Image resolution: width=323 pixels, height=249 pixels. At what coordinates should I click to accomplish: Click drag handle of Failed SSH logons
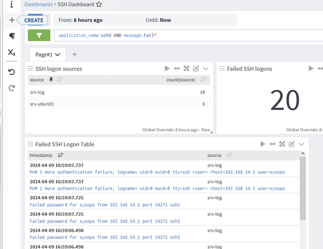click(222, 69)
